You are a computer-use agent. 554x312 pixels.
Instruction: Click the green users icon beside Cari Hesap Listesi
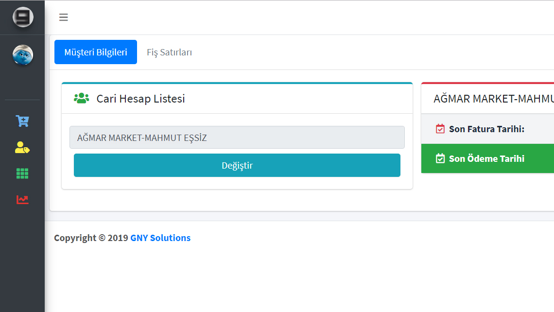(x=81, y=98)
